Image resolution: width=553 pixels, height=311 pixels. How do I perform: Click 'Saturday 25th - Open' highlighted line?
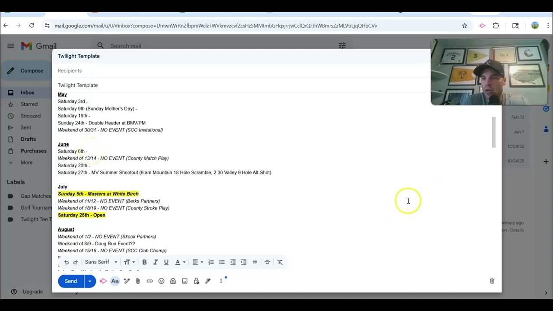point(82,215)
